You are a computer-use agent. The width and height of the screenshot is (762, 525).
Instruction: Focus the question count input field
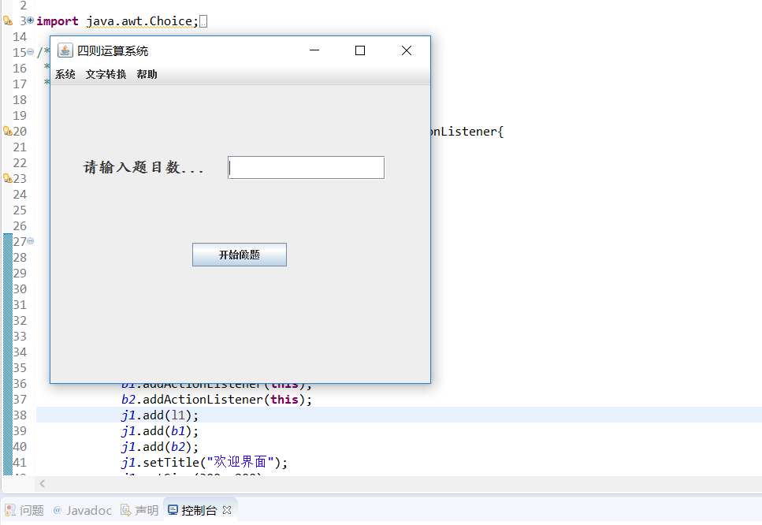(307, 168)
